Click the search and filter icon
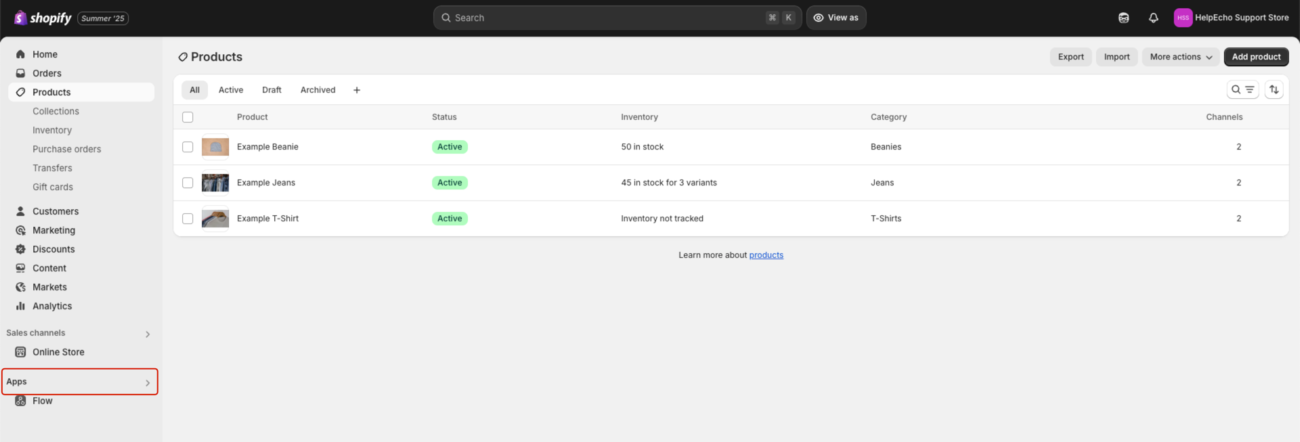Viewport: 1300px width, 442px height. pos(1242,89)
